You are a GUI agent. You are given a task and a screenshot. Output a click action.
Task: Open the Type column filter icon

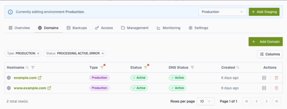click(x=102, y=68)
